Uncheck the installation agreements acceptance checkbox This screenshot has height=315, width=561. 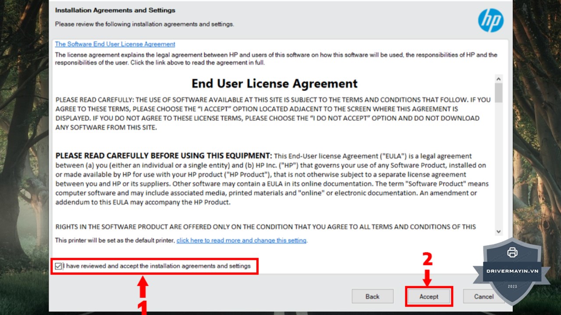59,266
